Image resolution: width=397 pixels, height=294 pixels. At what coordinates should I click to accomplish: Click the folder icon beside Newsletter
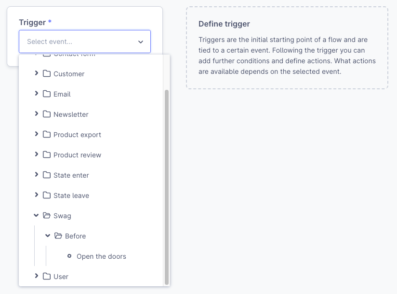(47, 114)
